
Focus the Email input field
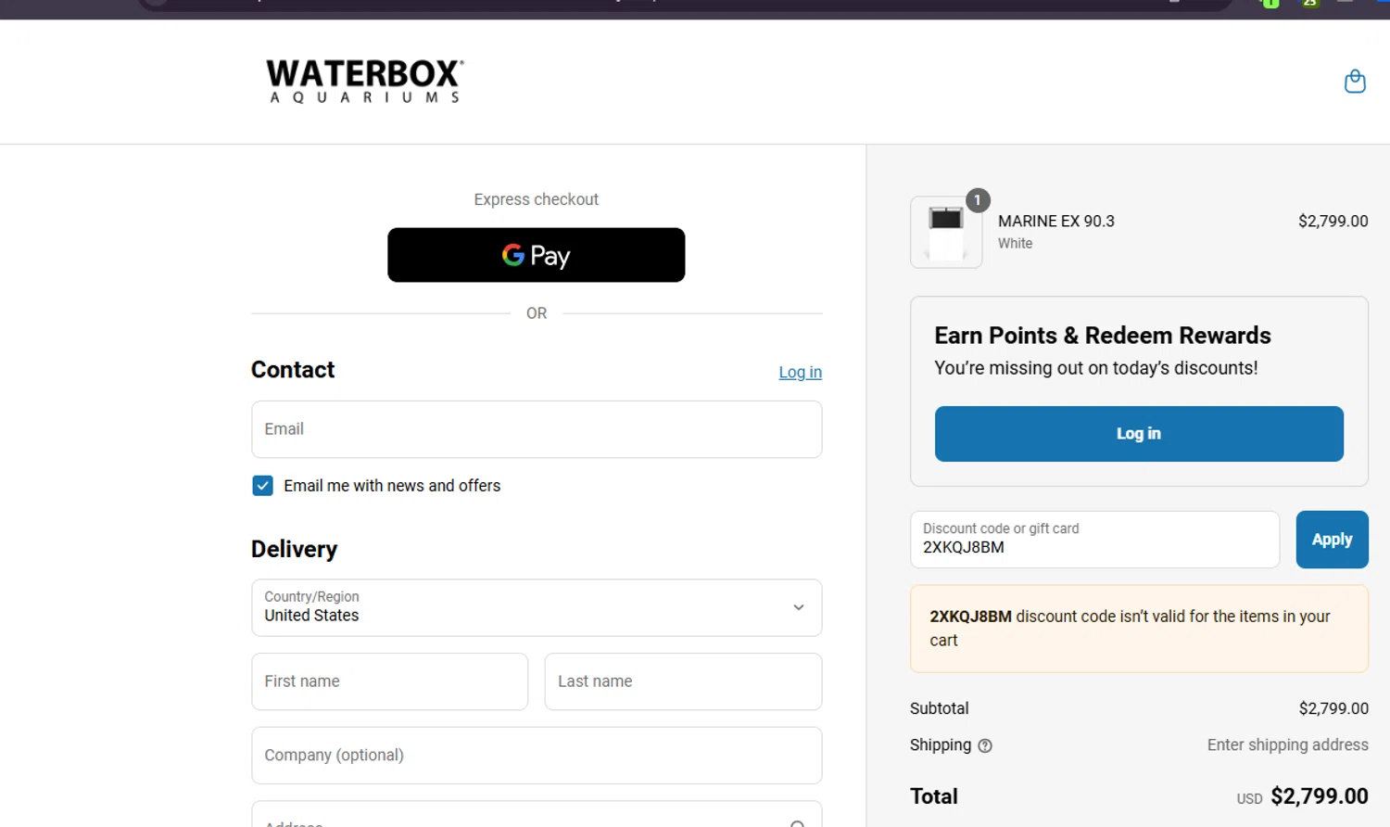[537, 429]
